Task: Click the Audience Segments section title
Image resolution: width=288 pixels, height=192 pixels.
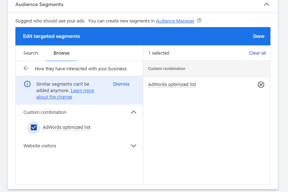Action: (x=39, y=4)
